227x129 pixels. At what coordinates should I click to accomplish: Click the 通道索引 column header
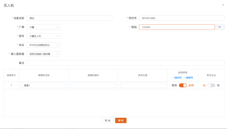11,75
